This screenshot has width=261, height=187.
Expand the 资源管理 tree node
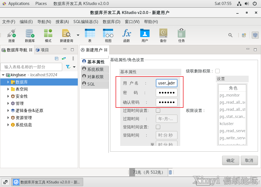(8, 118)
